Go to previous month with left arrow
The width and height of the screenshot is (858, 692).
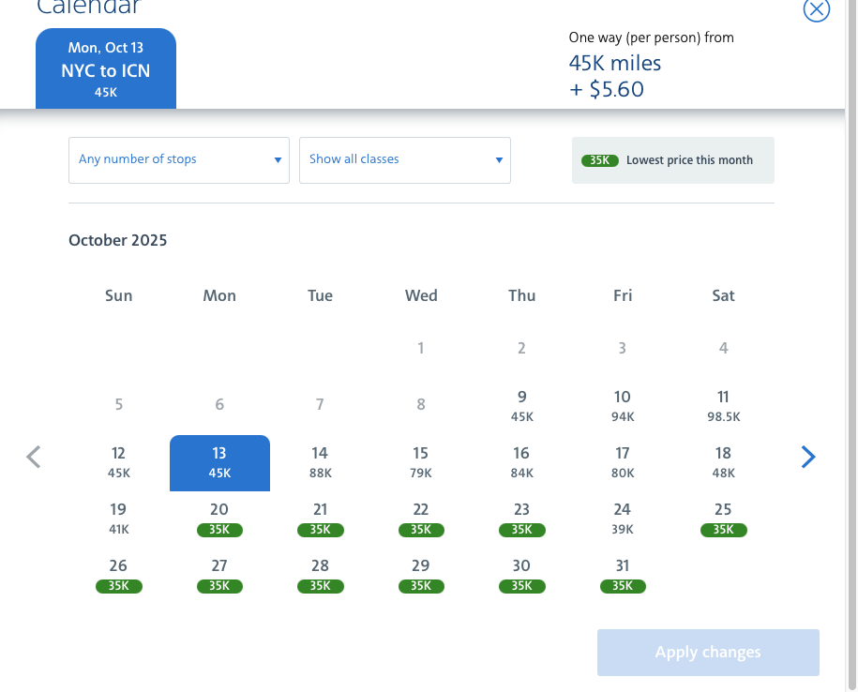click(34, 458)
